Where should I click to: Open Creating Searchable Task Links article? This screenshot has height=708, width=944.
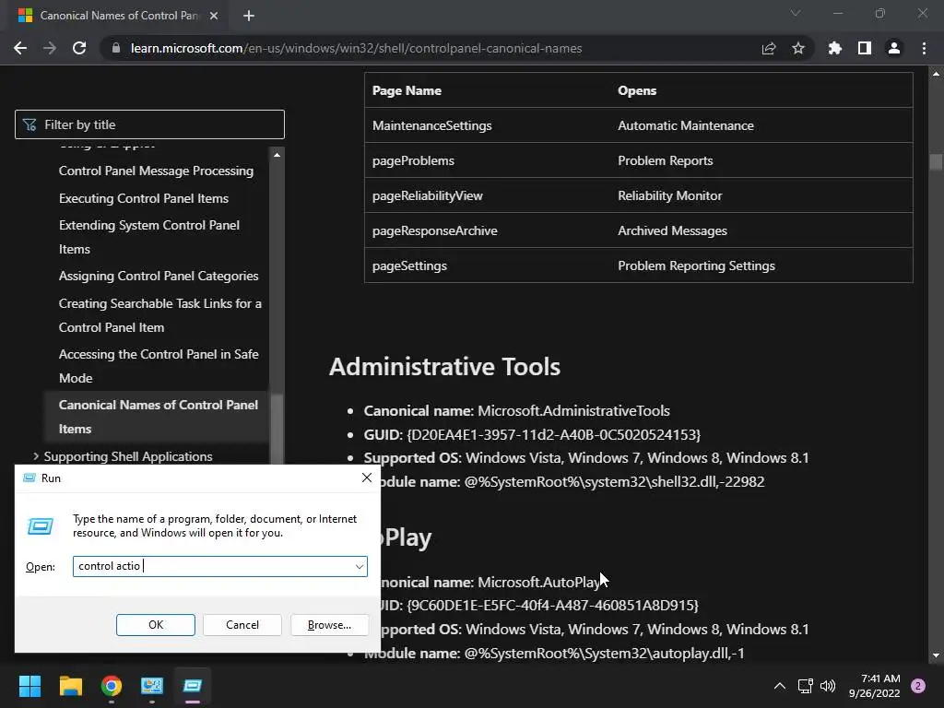click(160, 315)
